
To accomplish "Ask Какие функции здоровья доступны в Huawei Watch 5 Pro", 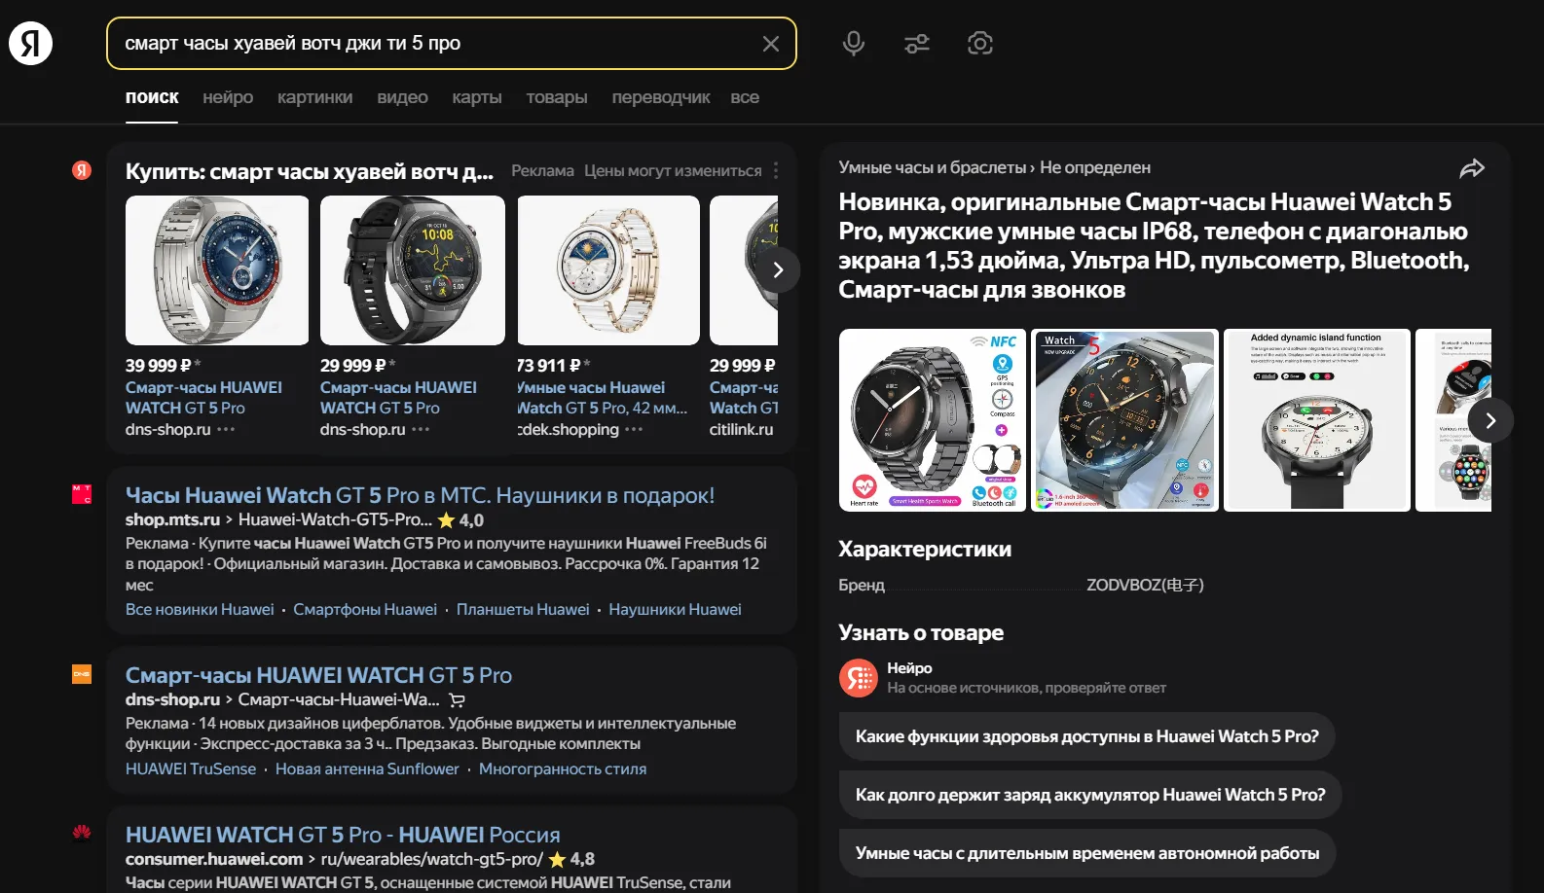I will (x=1086, y=736).
